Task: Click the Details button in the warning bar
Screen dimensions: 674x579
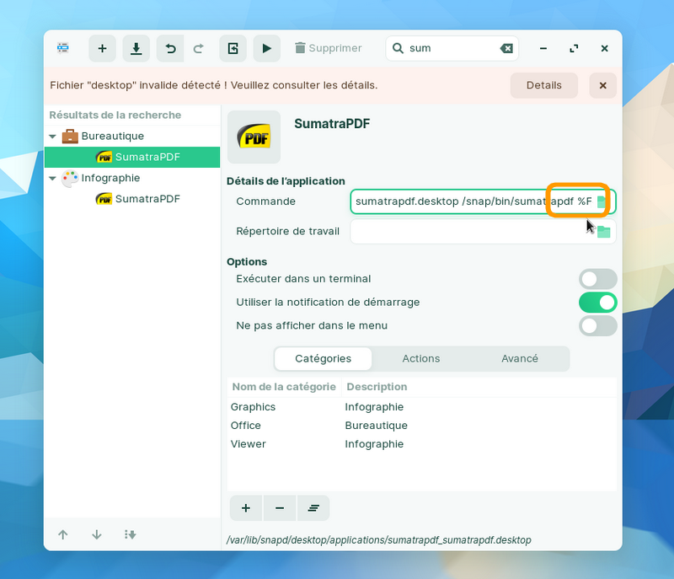Action: tap(543, 85)
